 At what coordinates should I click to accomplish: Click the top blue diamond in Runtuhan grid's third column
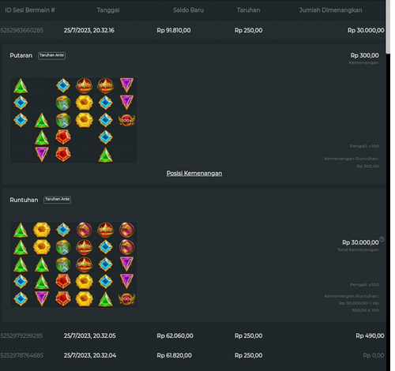click(x=63, y=230)
